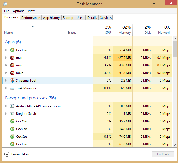The width and height of the screenshot is (178, 163).
Task: Click the 4.1% CPU cell
Action: (103, 58)
